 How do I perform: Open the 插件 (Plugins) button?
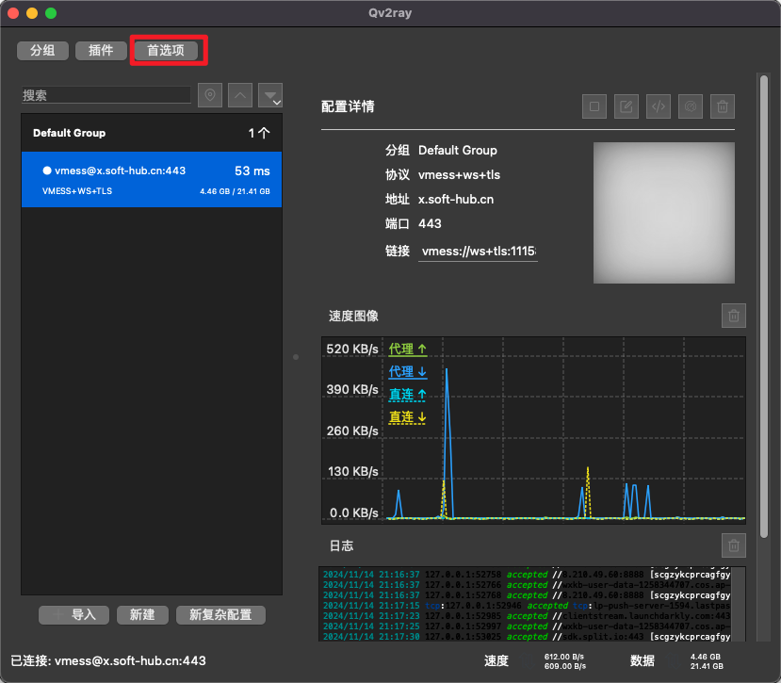[101, 50]
